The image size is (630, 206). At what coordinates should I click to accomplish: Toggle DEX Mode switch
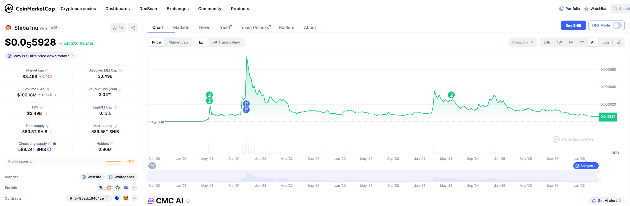click(617, 25)
